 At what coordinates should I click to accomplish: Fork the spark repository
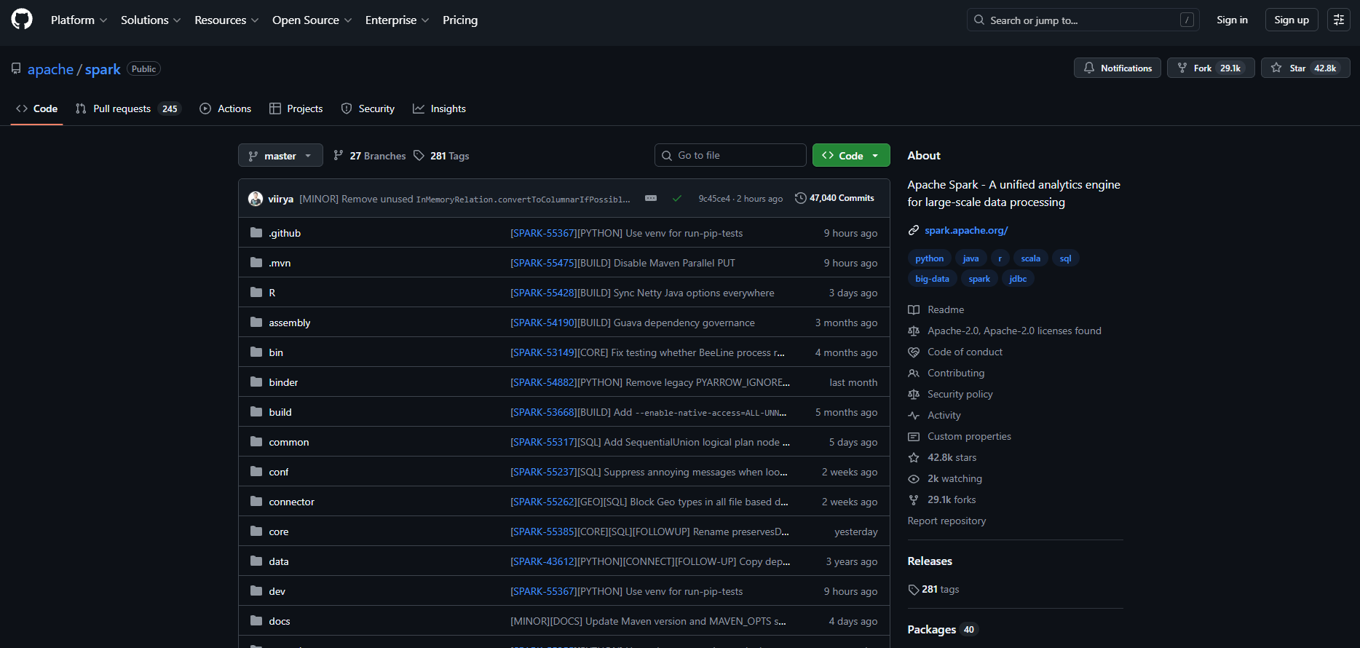pyautogui.click(x=1211, y=68)
